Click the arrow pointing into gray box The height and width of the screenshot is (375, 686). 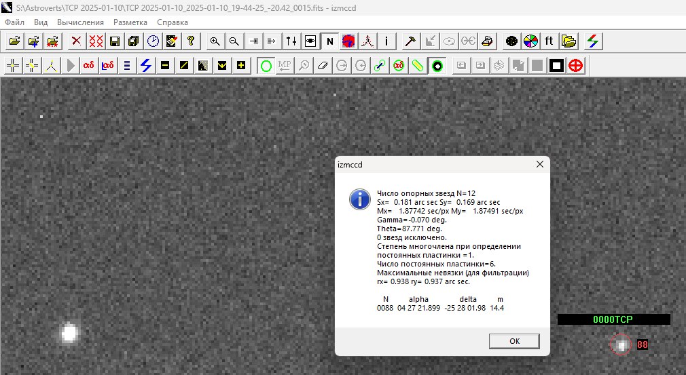[253, 41]
